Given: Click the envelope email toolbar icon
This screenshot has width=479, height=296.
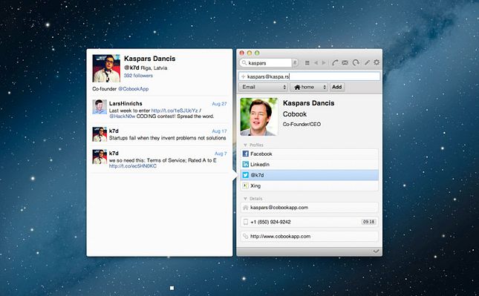Looking at the screenshot, I should tap(345, 62).
